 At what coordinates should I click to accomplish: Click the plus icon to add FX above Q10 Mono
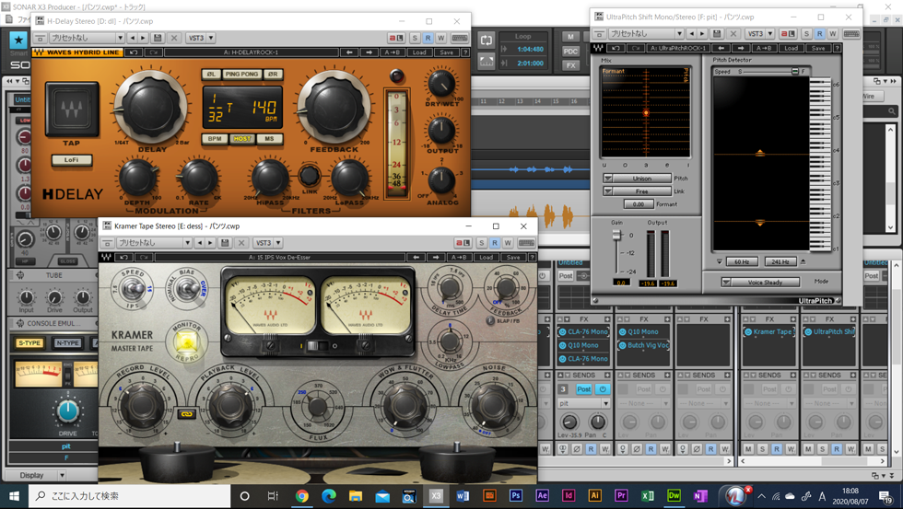pos(667,318)
